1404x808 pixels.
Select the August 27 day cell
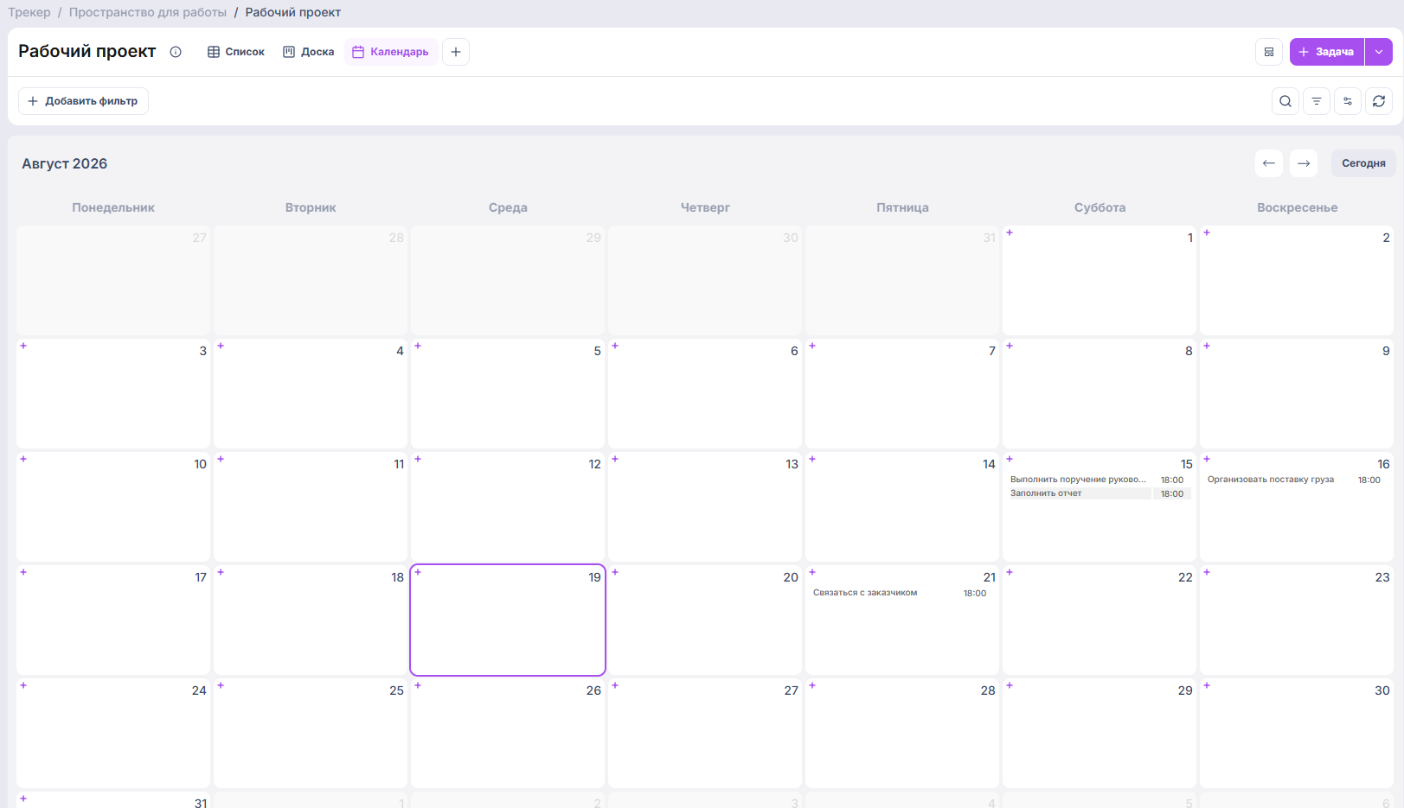[x=705, y=733]
